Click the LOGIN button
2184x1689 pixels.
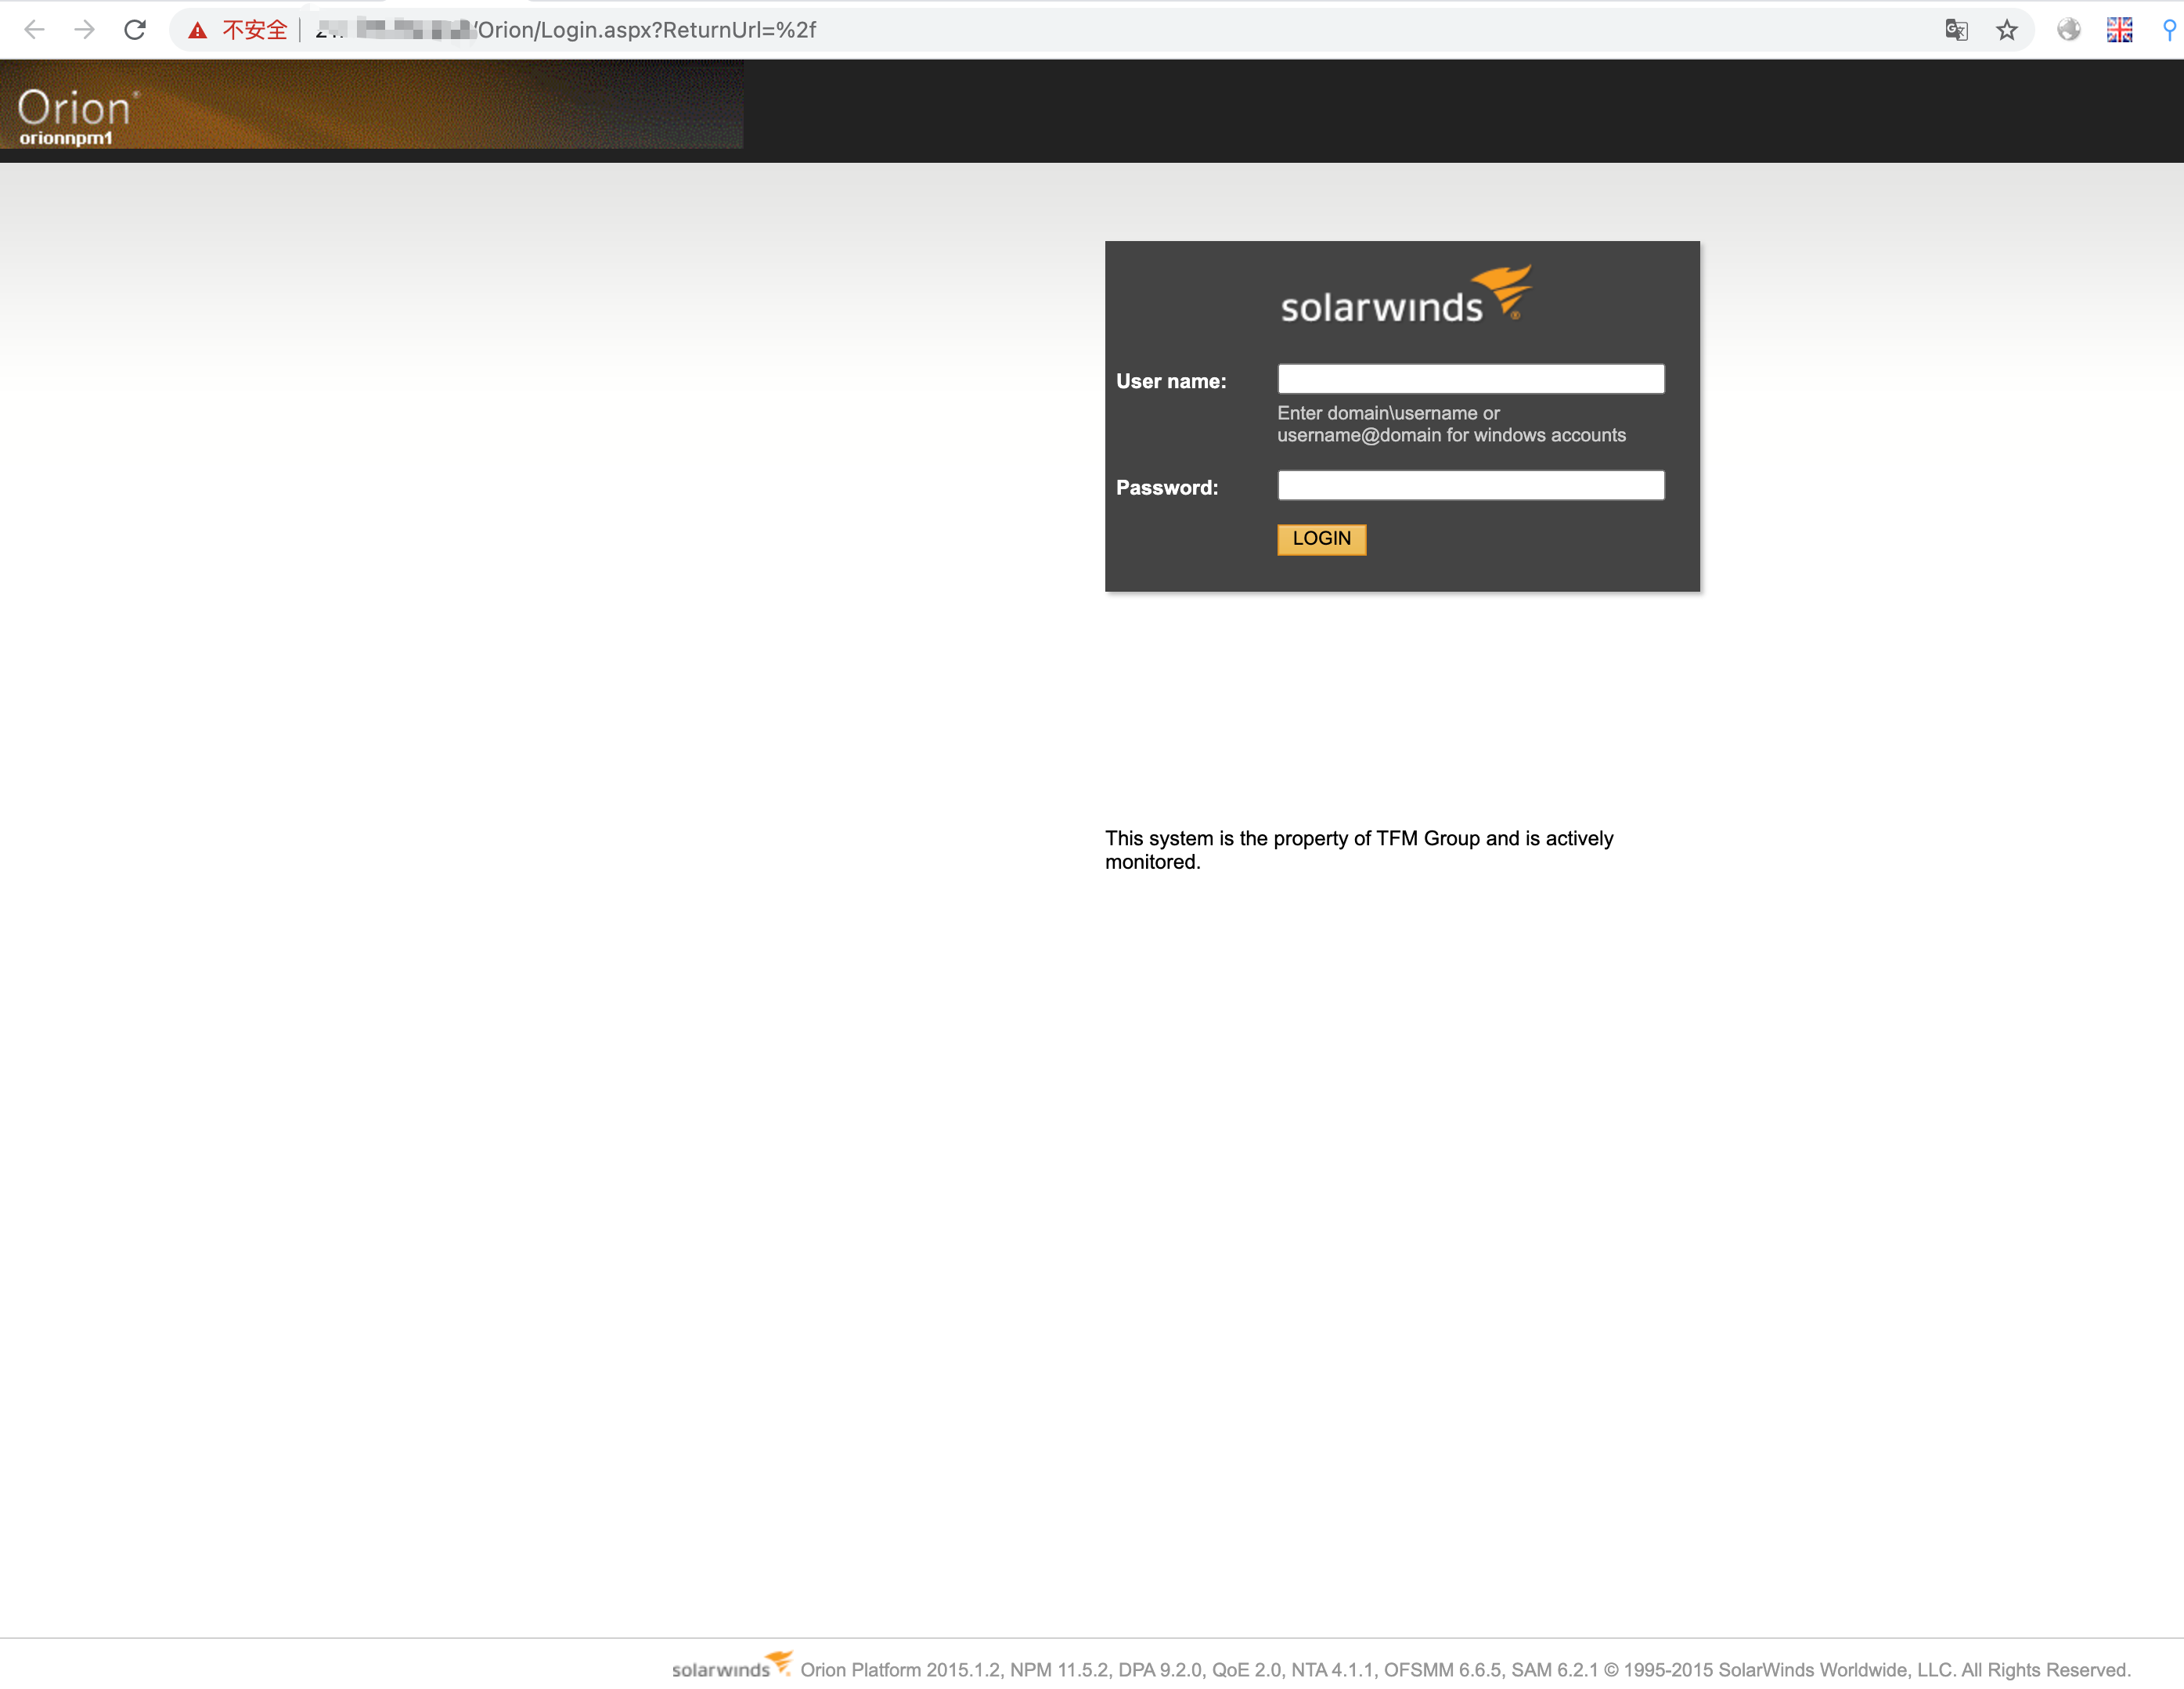click(1321, 539)
